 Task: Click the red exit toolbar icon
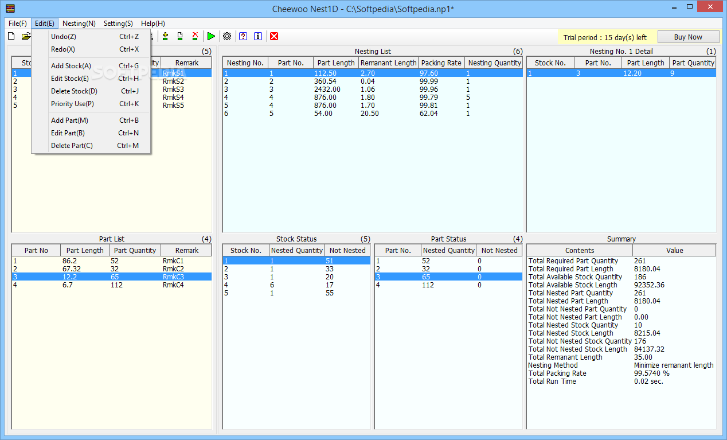pyautogui.click(x=274, y=37)
